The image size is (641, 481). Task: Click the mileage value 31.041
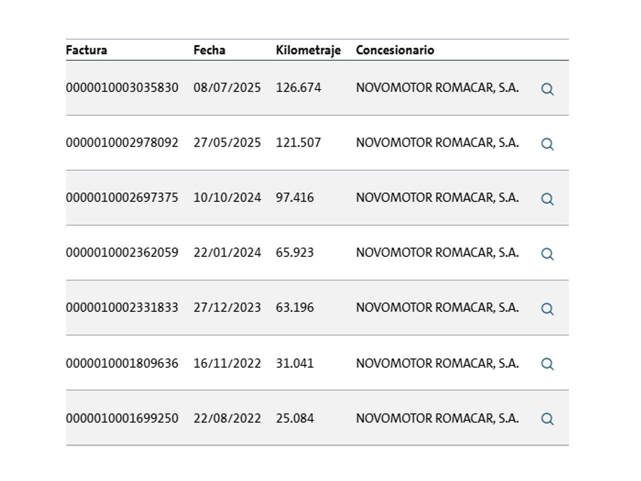(294, 363)
